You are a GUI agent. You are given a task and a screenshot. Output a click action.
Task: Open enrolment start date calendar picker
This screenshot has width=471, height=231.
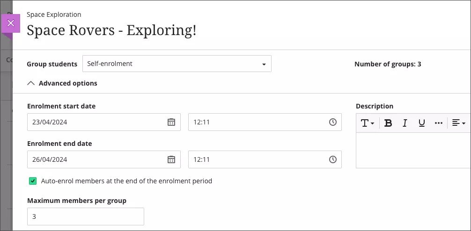pos(171,122)
